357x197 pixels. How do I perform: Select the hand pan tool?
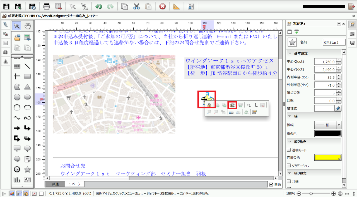(28, 26)
